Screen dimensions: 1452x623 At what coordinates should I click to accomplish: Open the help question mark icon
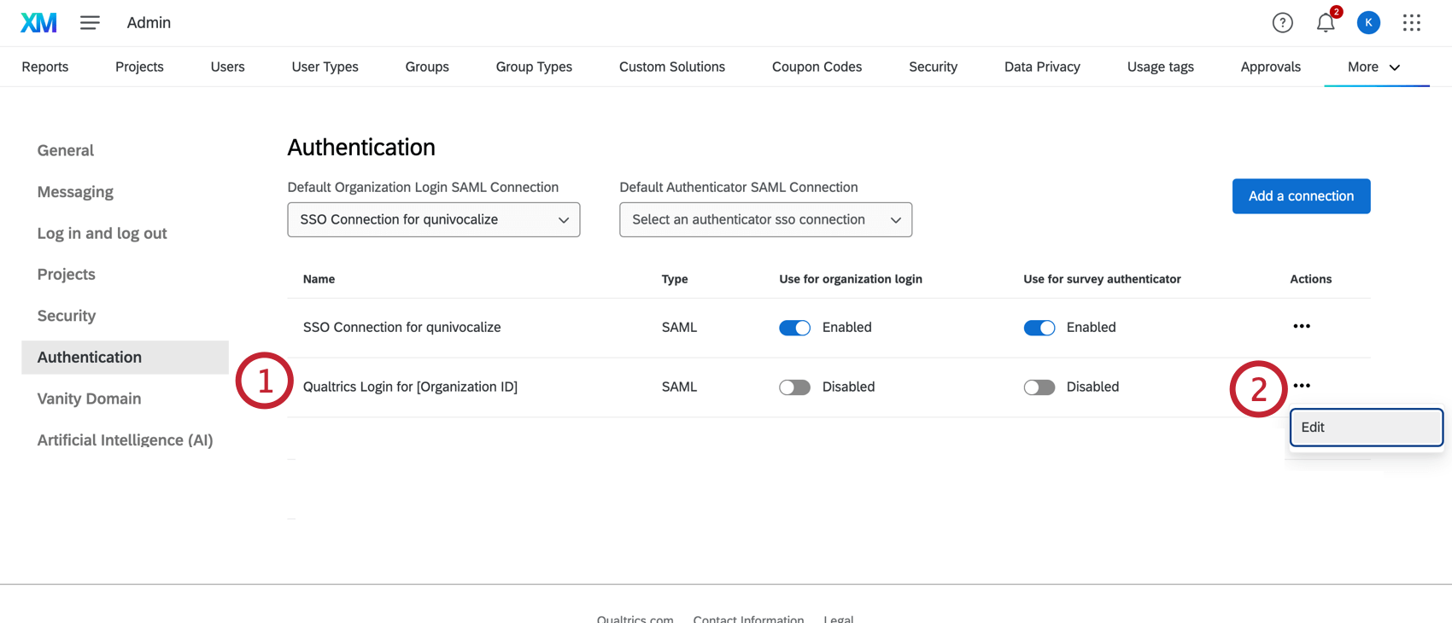point(1282,23)
